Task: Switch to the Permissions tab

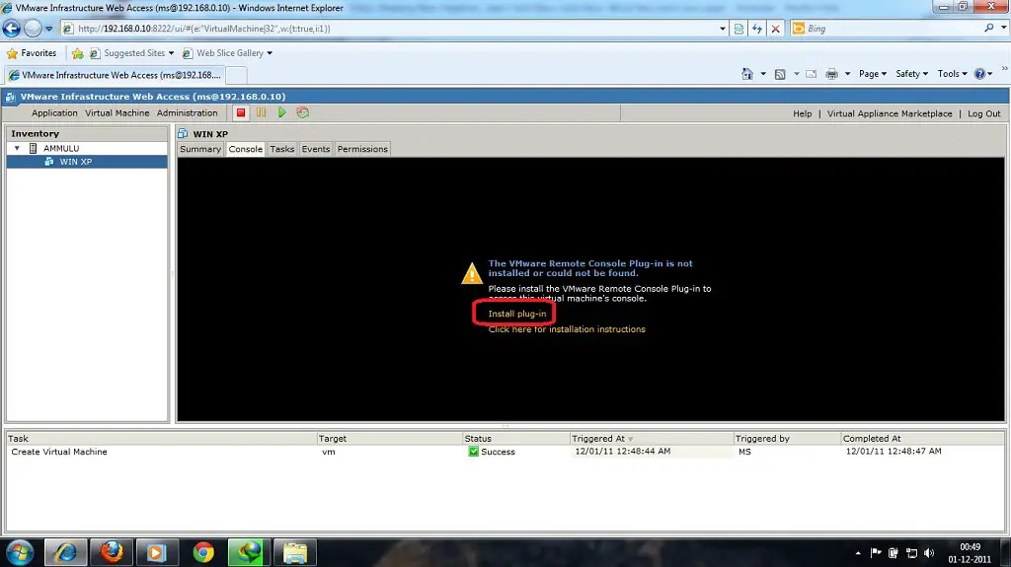Action: [x=362, y=149]
